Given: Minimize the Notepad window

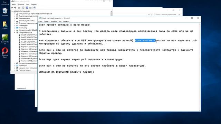Looking at the screenshot, I should point(186,18).
